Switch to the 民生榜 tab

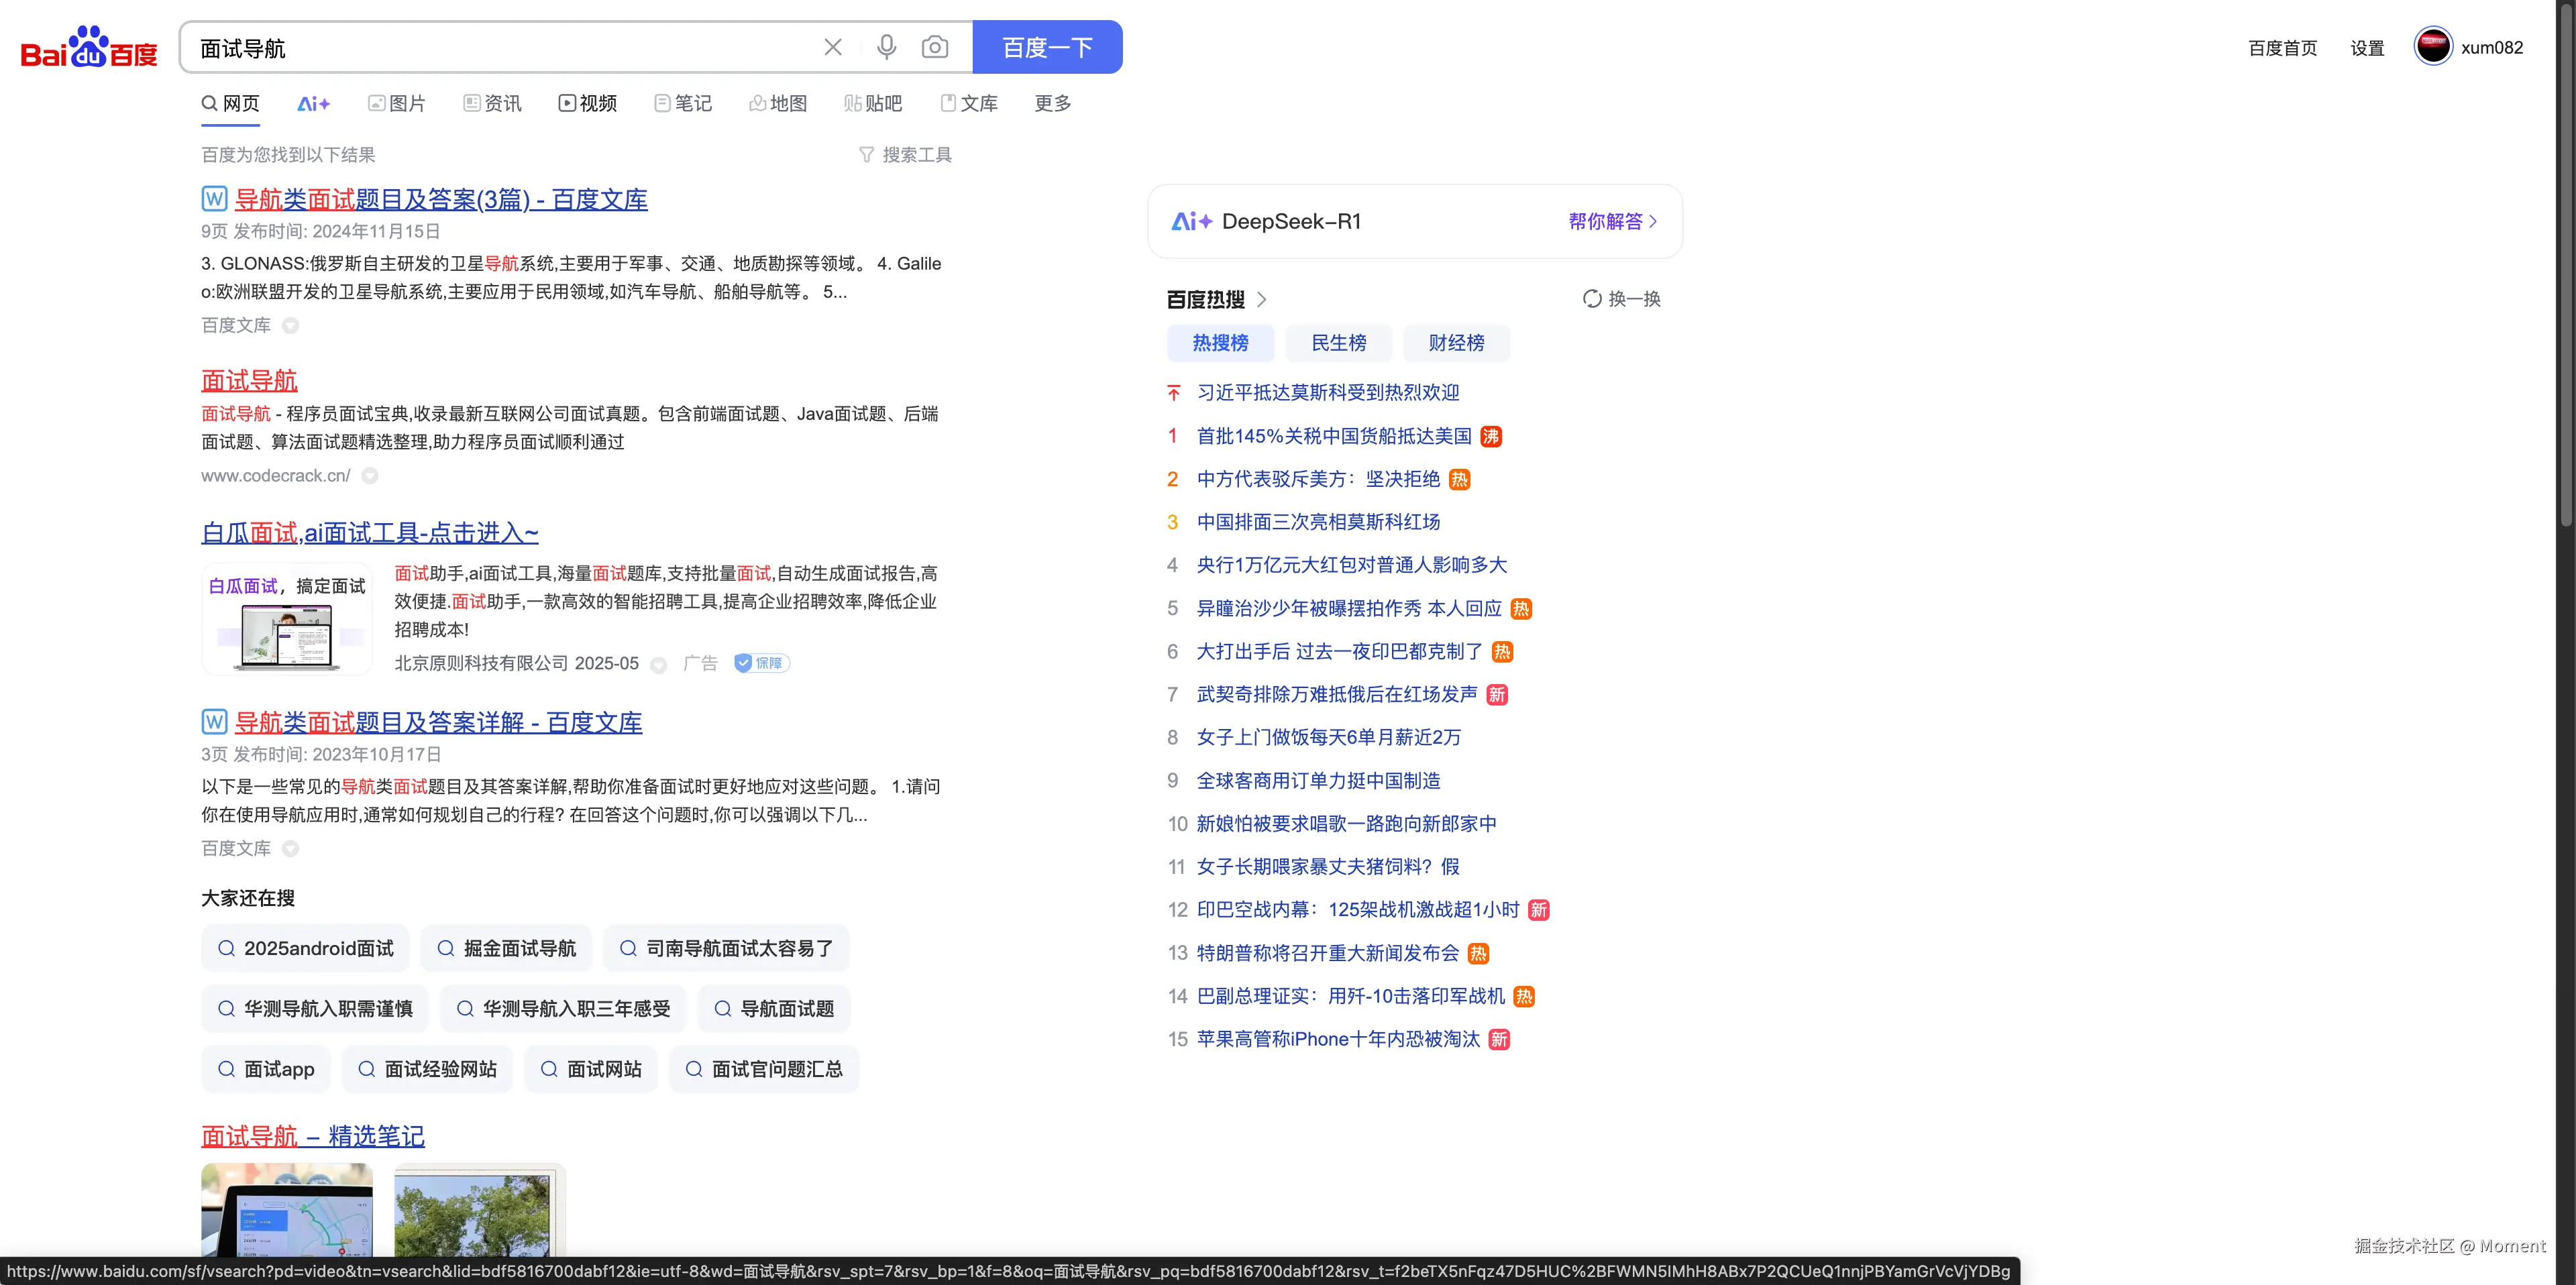1338,343
